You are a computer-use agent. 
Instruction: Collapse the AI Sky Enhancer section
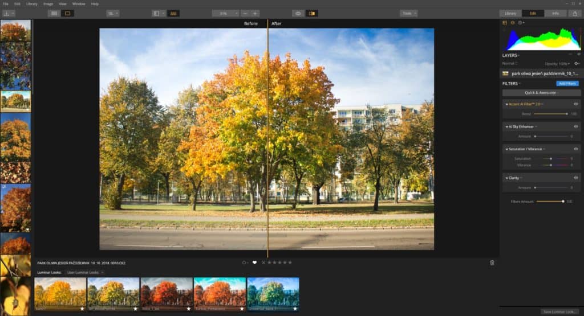(x=506, y=127)
